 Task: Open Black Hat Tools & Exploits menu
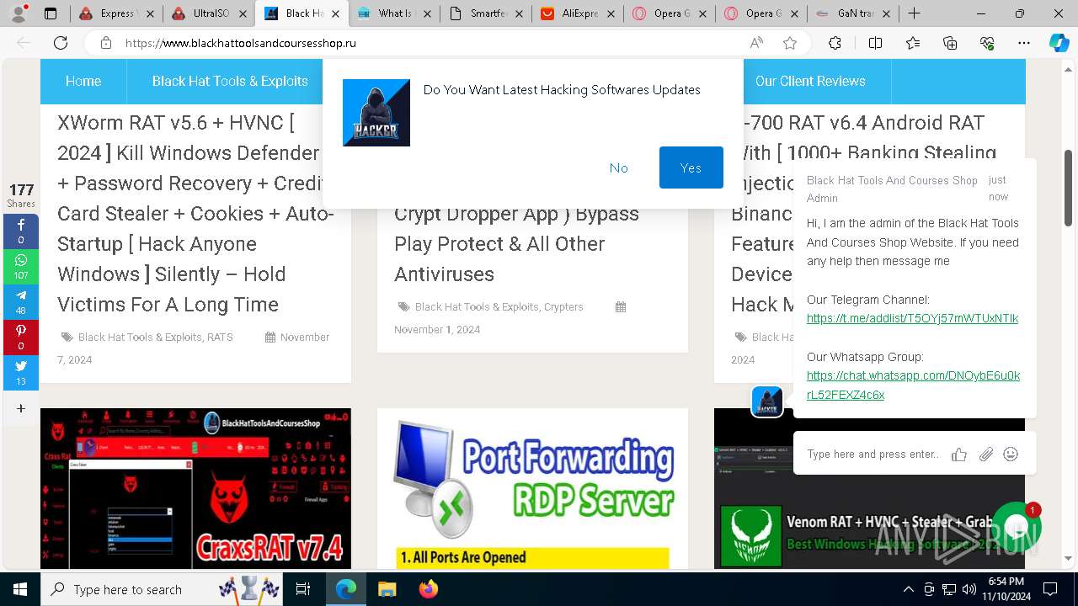click(x=230, y=81)
